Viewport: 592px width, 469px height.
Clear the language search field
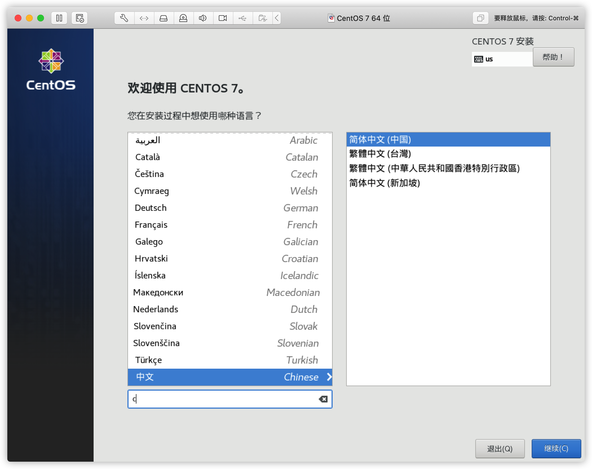(323, 399)
